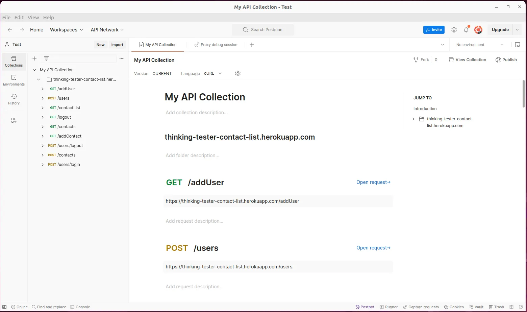Image resolution: width=527 pixels, height=312 pixels.
Task: Open the No environment selector
Action: tap(480, 45)
